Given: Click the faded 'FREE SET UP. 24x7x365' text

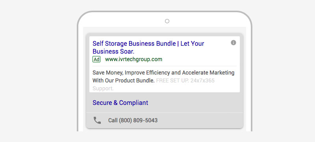Looking at the screenshot, I should 185,80.
